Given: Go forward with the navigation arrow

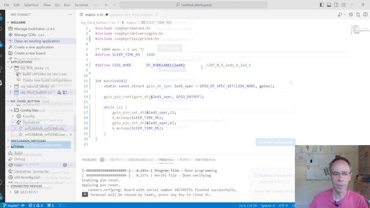Looking at the screenshot, I should point(114,5).
